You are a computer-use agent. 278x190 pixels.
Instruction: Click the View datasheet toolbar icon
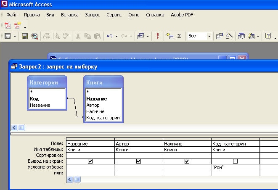click(x=8, y=36)
